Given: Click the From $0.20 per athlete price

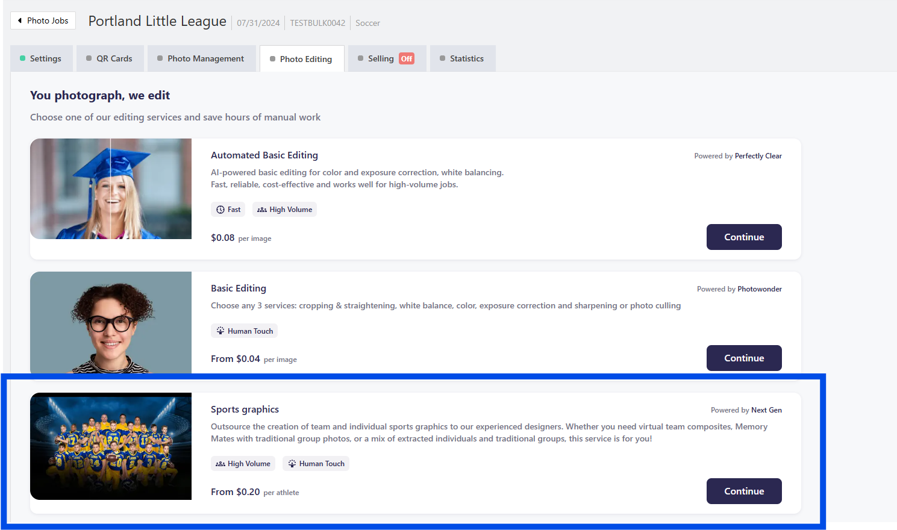Looking at the screenshot, I should 255,492.
